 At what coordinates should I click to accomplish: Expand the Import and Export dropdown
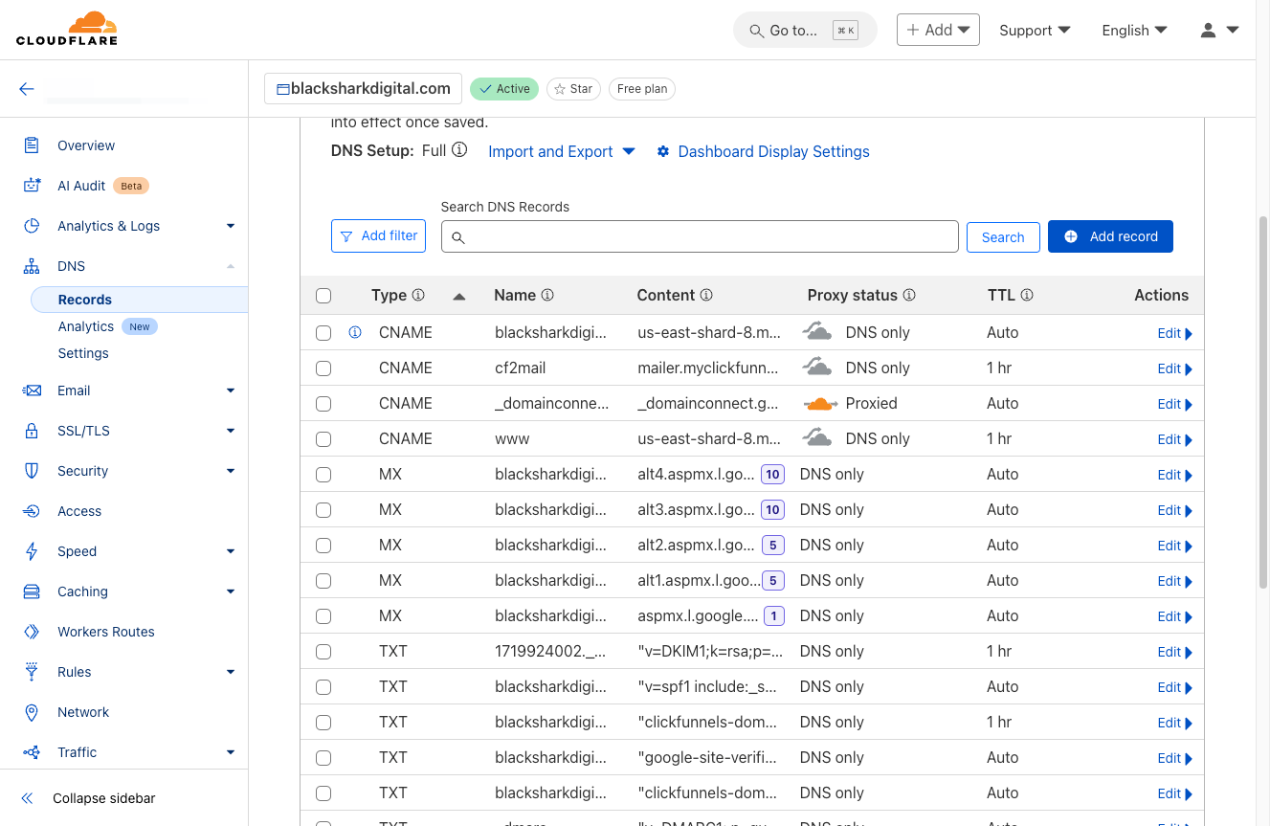[x=561, y=151]
